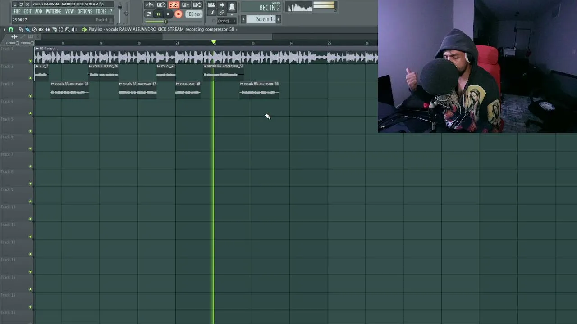Mute Track 4 with its green dot
The width and height of the screenshot is (577, 324).
point(30,113)
